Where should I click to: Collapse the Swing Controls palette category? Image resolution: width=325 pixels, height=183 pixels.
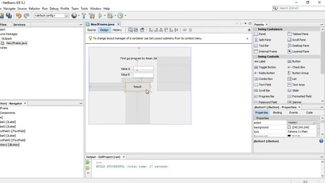(x=255, y=56)
